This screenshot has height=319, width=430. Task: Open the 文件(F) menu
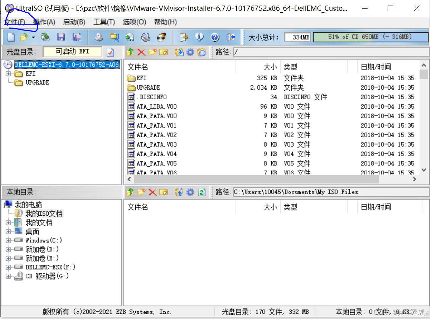15,22
